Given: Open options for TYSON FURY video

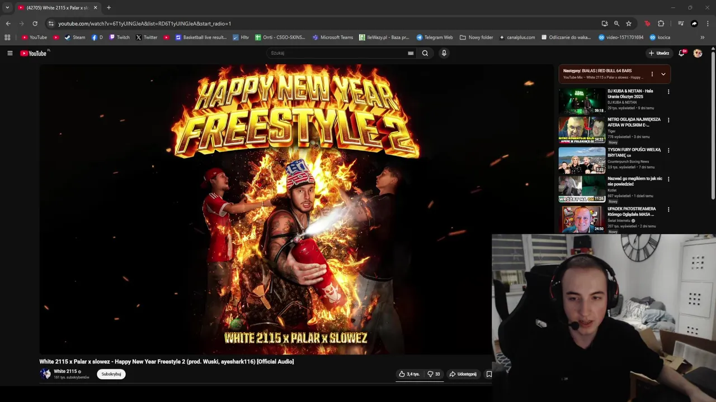Looking at the screenshot, I should click(x=668, y=150).
